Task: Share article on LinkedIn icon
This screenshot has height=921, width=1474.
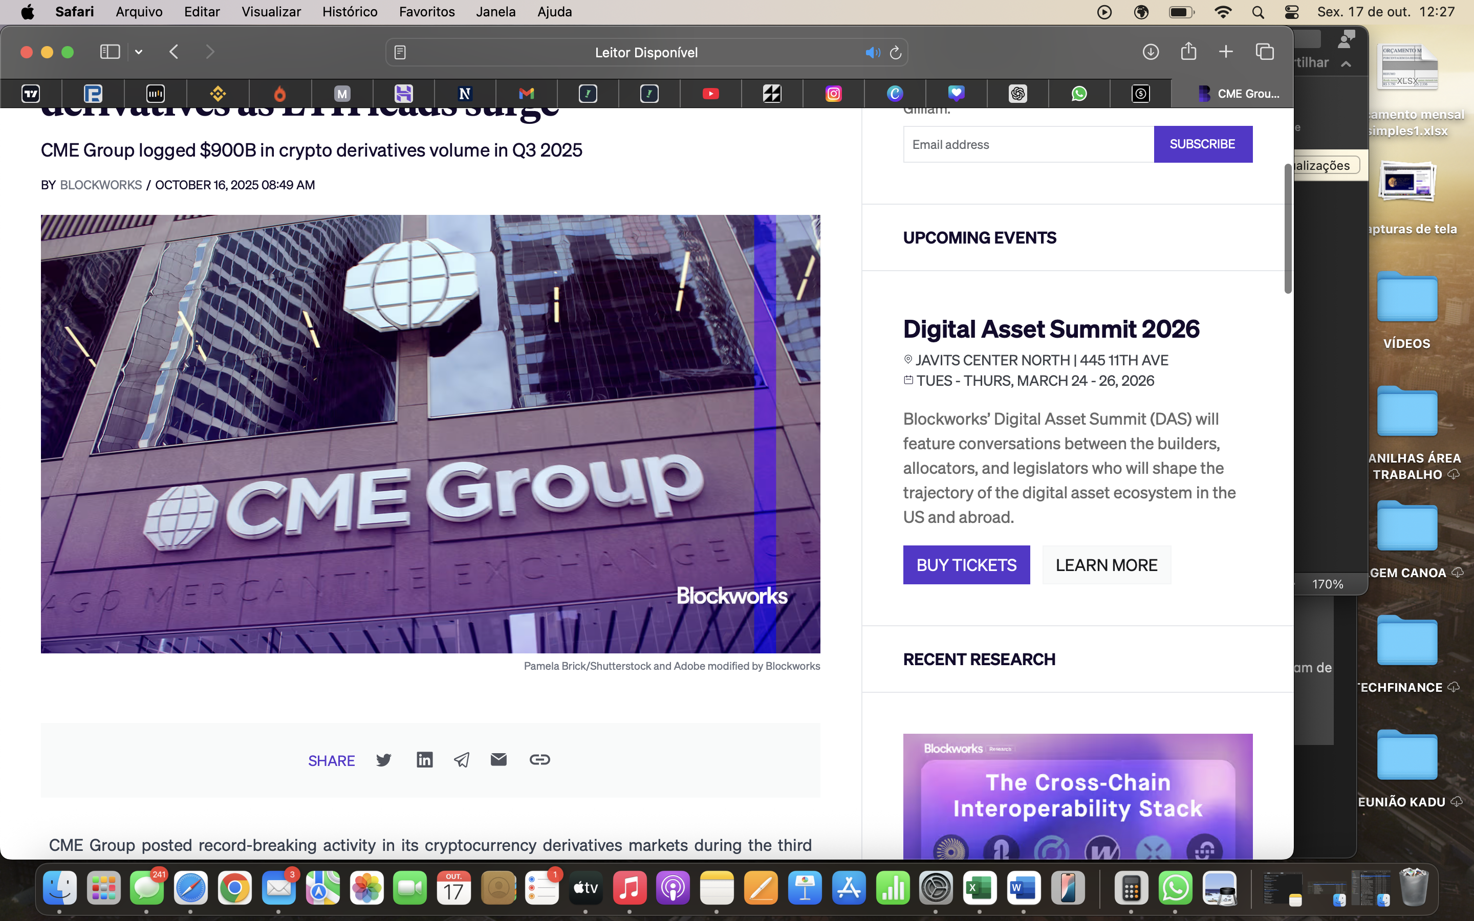Action: (x=424, y=760)
